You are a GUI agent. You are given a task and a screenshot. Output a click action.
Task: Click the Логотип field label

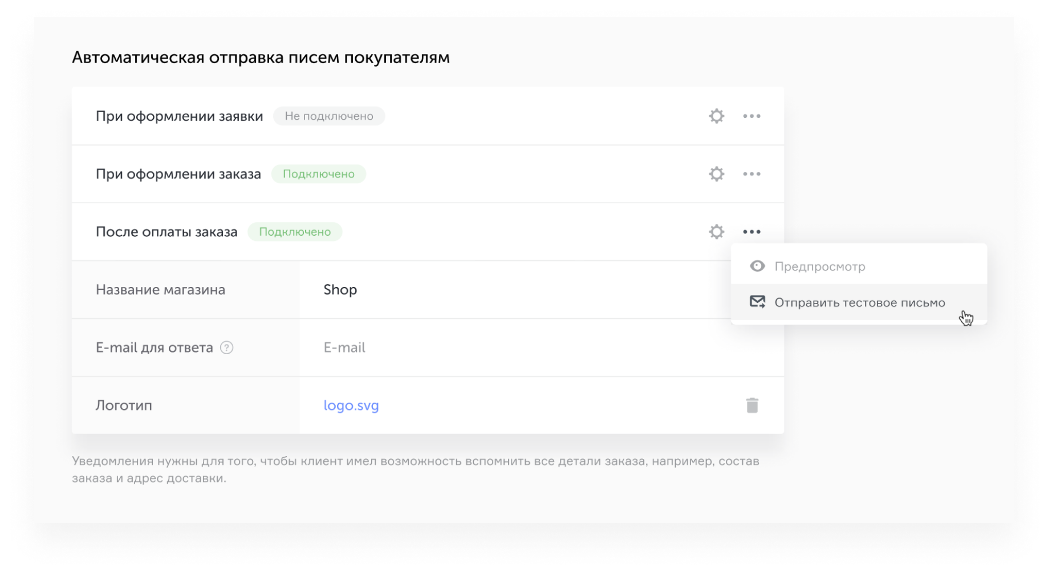click(x=124, y=405)
